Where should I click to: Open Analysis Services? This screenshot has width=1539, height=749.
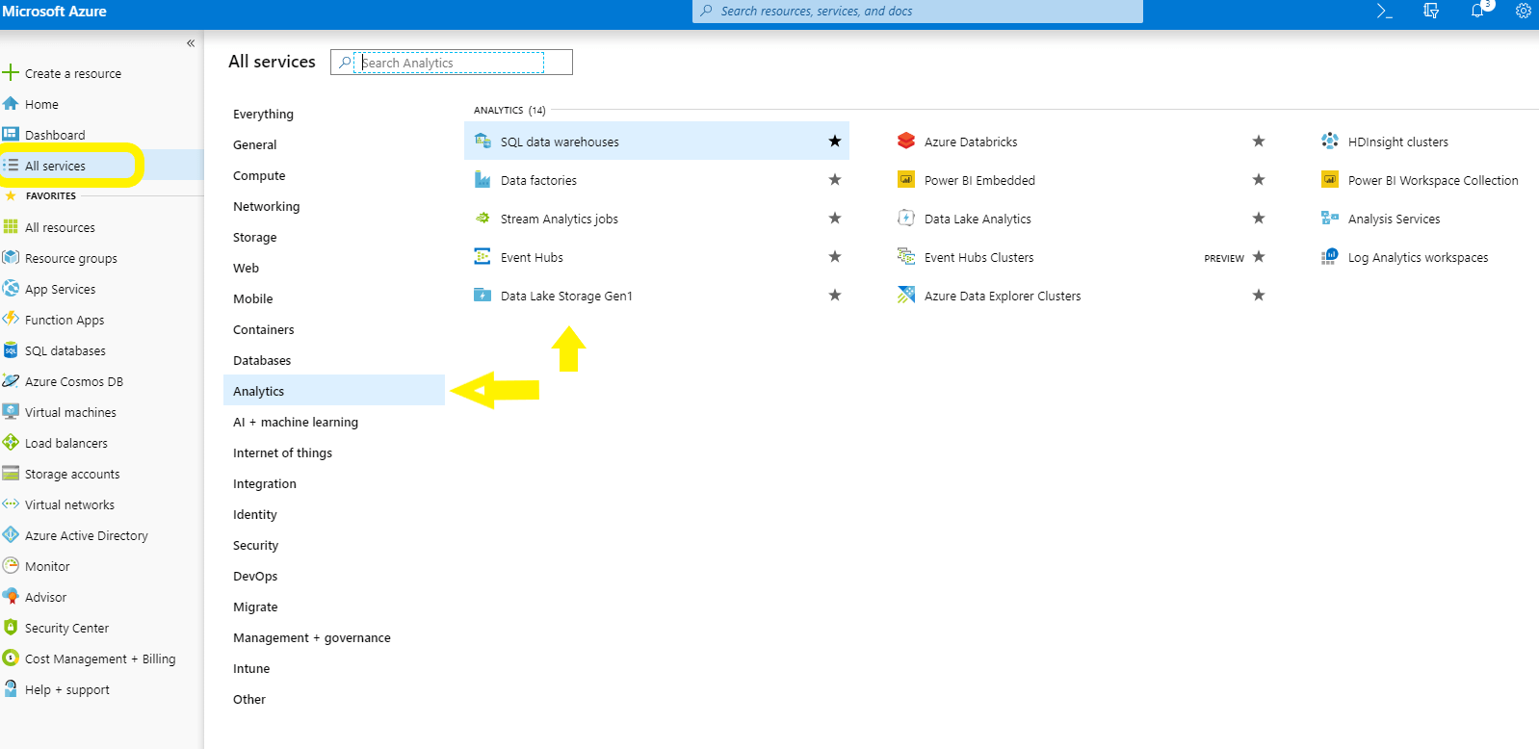[x=1394, y=219]
